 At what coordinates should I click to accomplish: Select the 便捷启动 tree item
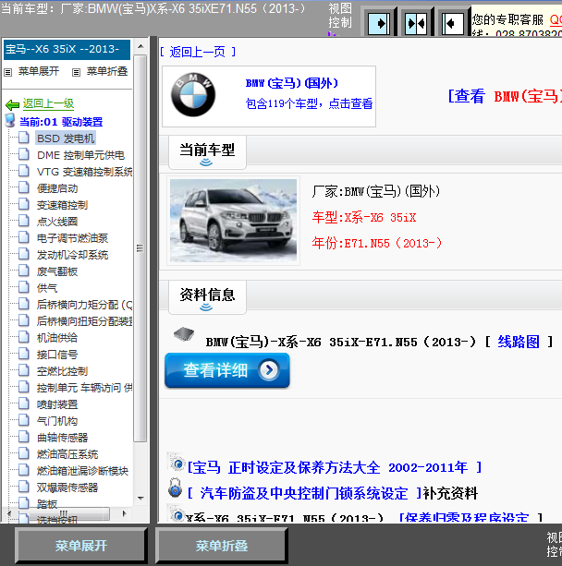click(x=57, y=188)
